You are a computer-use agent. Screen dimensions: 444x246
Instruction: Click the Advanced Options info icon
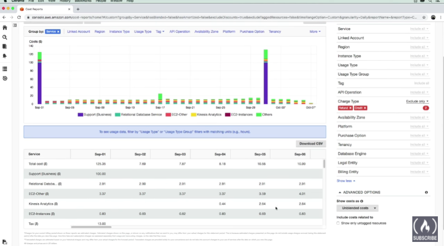click(x=426, y=192)
